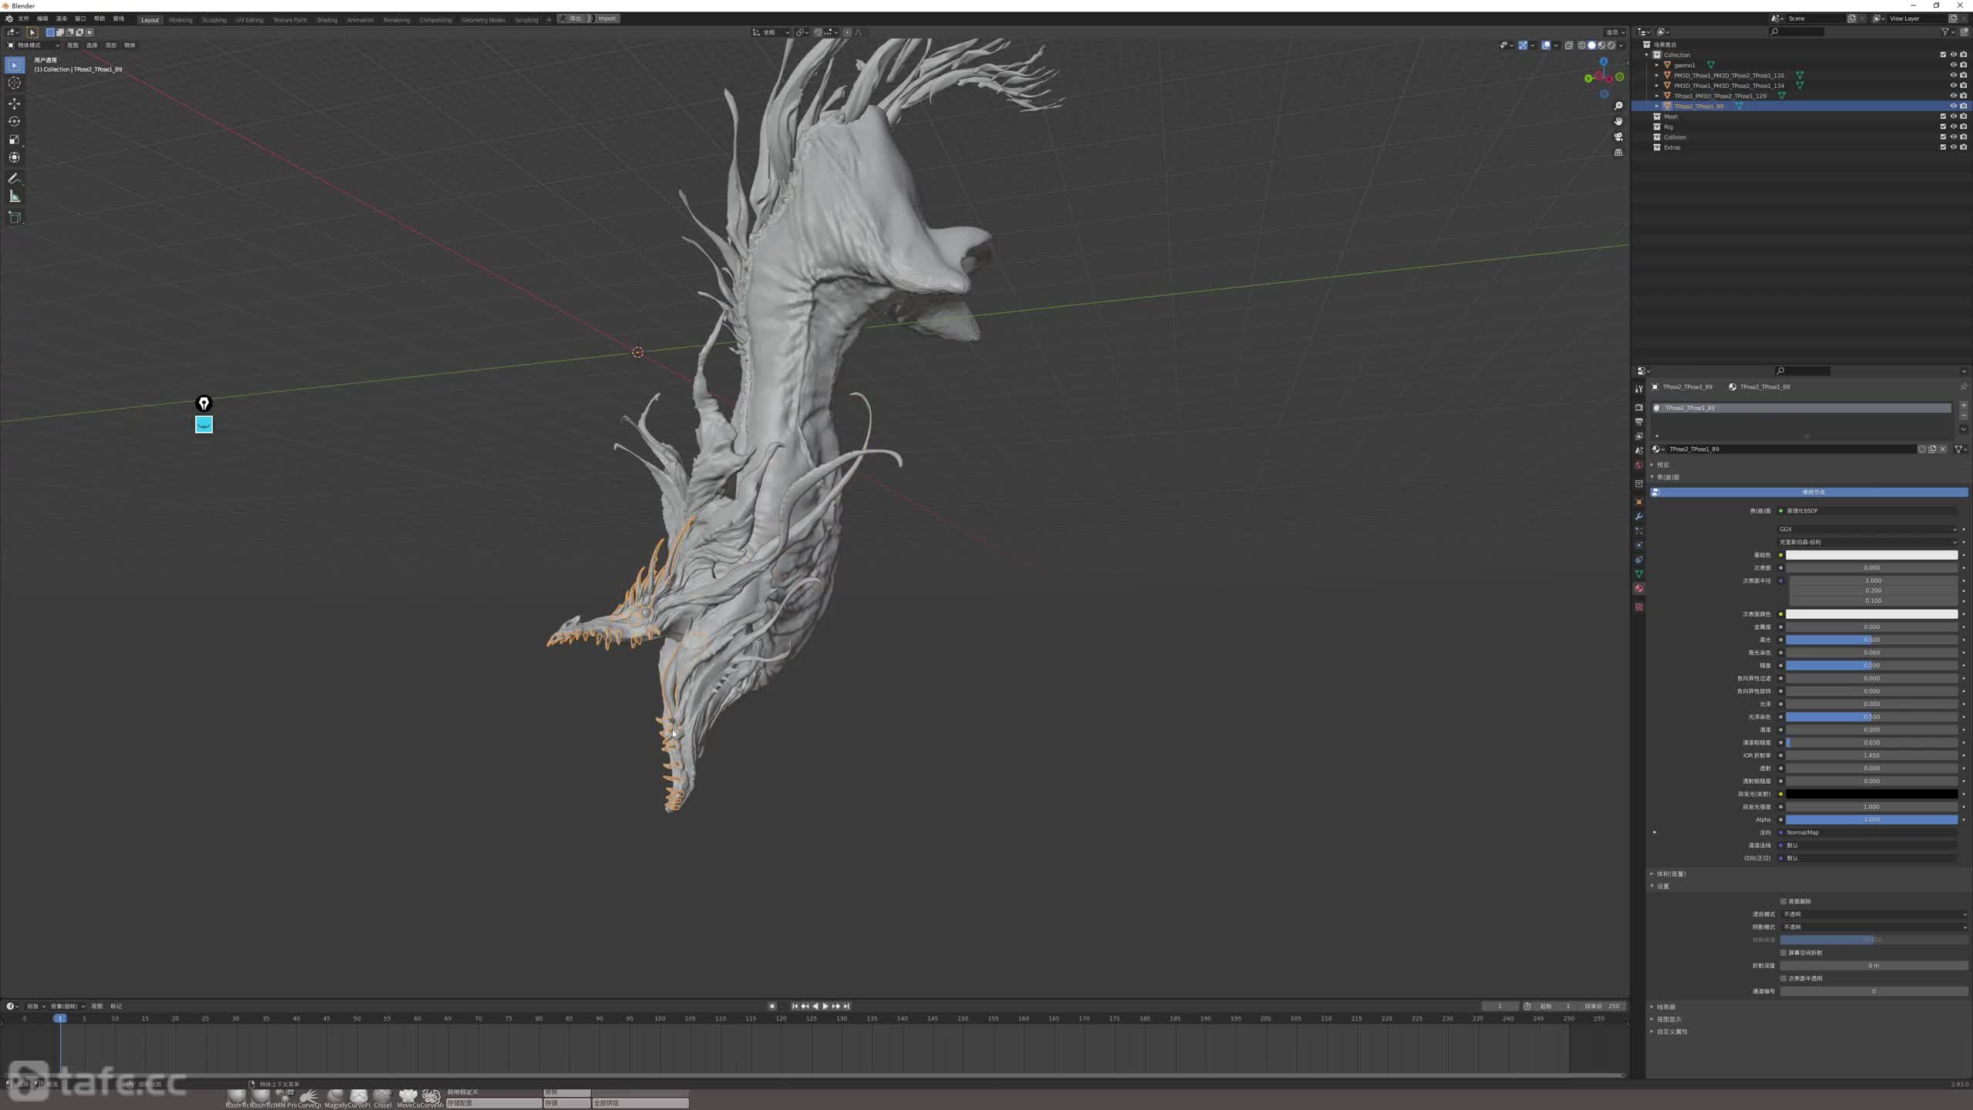Expand TPose1_PM3D_TPose2_TPose1_129 tree row

point(1657,96)
